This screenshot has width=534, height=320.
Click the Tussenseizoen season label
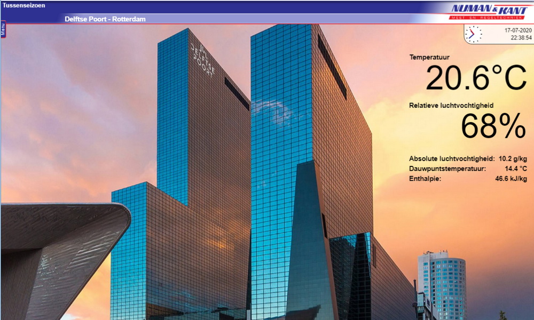coord(24,5)
